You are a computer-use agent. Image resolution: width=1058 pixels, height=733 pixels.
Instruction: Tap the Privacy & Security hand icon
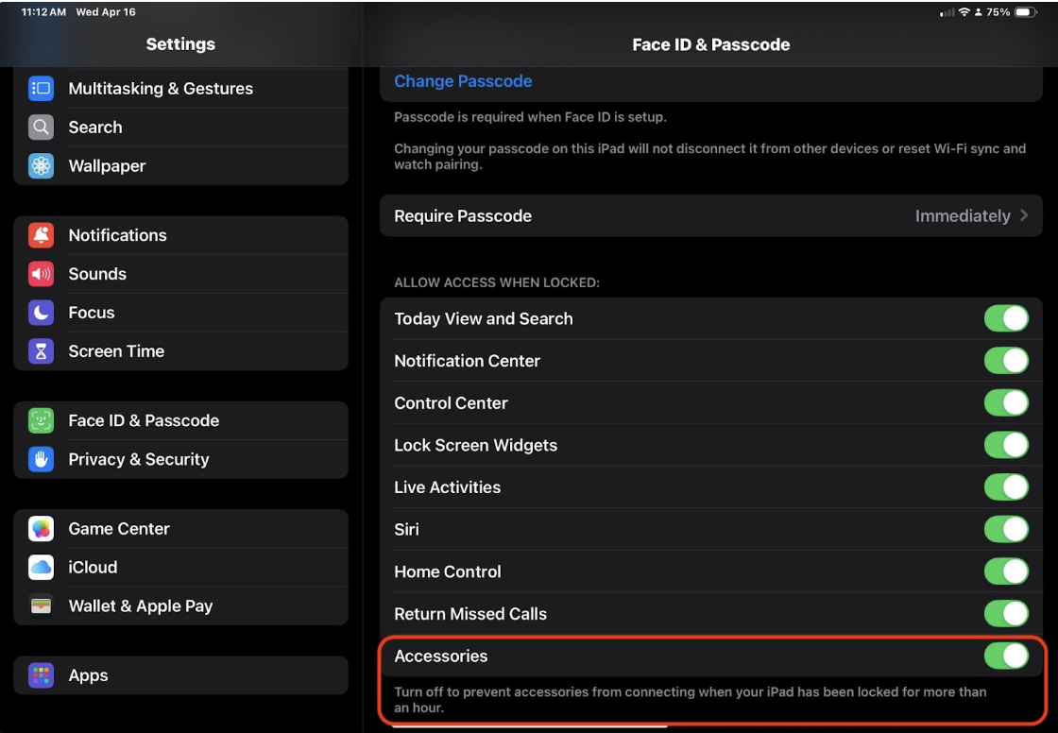42,460
